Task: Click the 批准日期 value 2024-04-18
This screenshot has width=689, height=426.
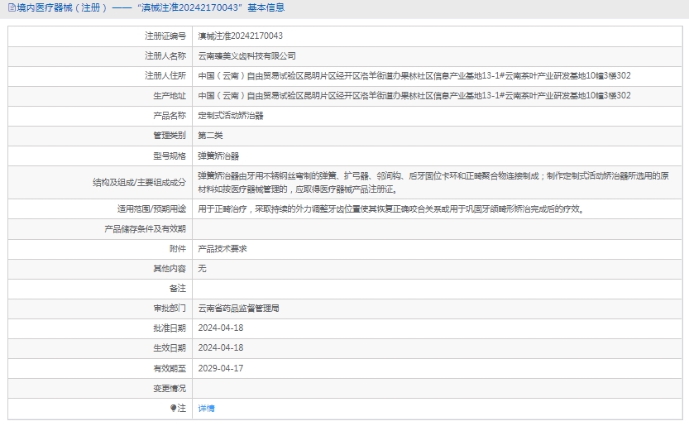Action: tap(221, 328)
